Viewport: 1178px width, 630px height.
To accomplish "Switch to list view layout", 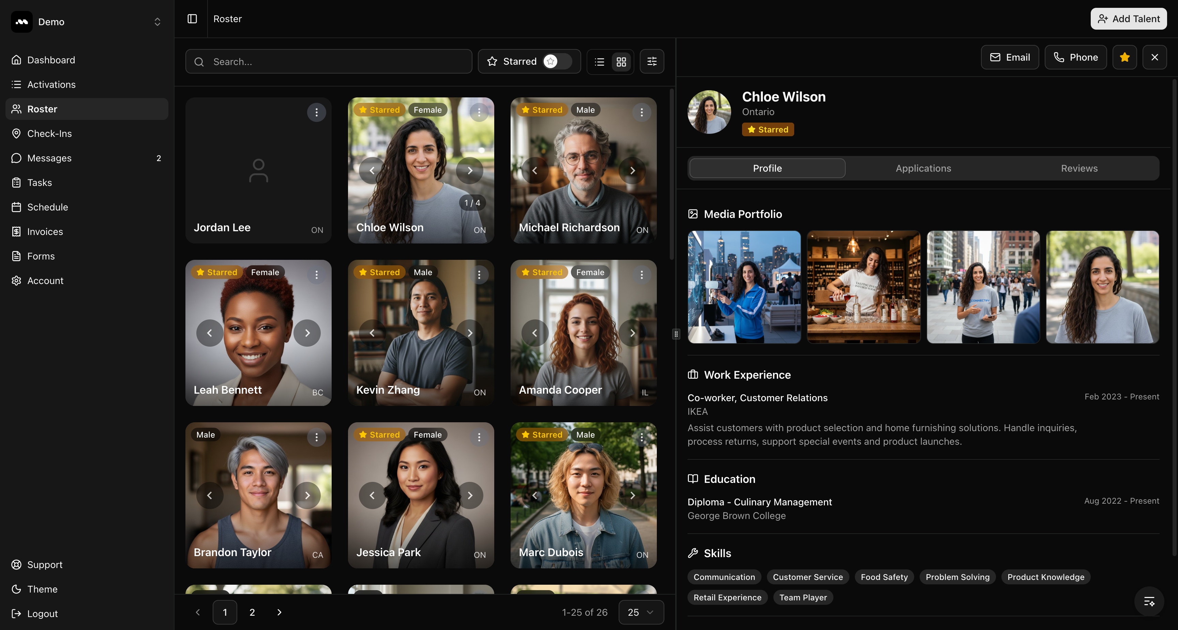I will coord(600,62).
